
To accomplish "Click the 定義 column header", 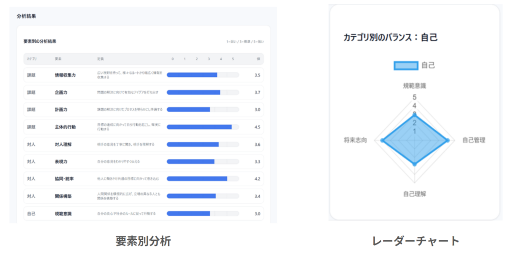I will point(101,59).
